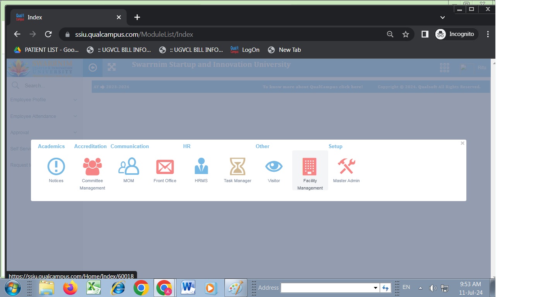Click the browser forward arrow
This screenshot has height=297, width=555.
click(33, 34)
